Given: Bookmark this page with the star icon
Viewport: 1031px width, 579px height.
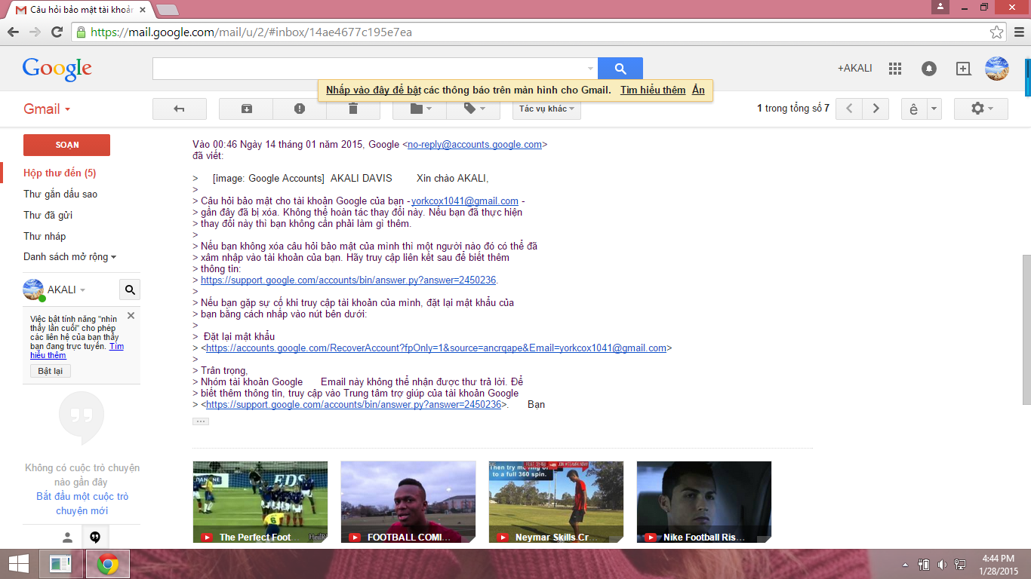Looking at the screenshot, I should (x=997, y=32).
